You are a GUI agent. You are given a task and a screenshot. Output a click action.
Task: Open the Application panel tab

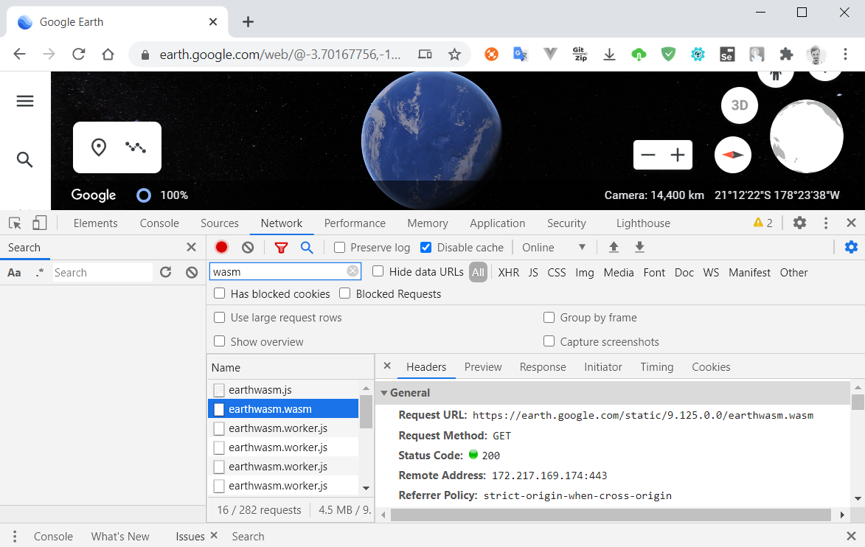pos(498,223)
